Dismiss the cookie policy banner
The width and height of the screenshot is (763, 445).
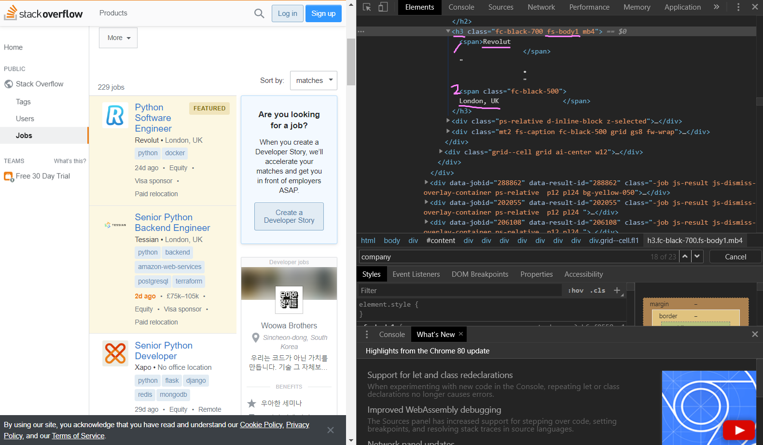[x=331, y=430]
